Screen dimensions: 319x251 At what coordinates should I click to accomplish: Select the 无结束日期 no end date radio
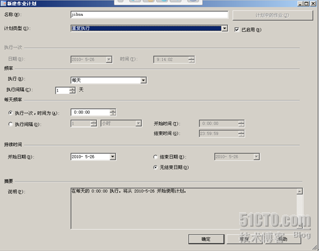tap(155, 168)
